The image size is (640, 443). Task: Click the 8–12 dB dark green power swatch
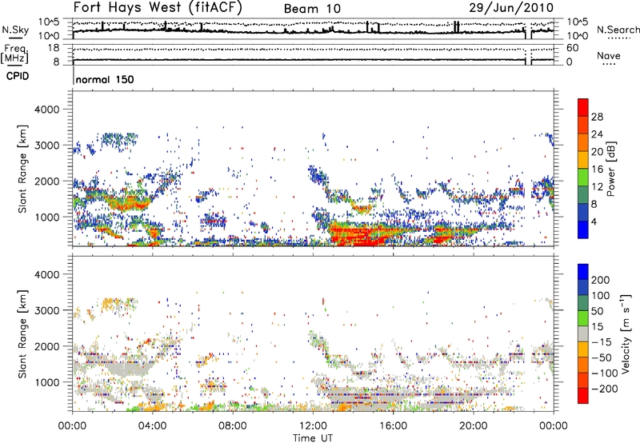583,195
